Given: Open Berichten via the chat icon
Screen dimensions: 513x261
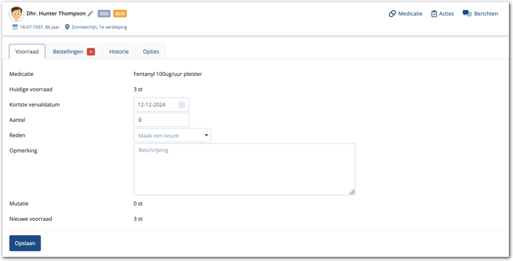Looking at the screenshot, I should coord(467,14).
